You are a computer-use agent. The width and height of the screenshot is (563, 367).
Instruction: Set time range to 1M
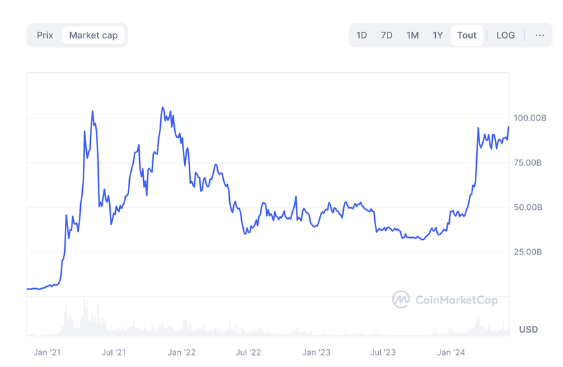[x=413, y=35]
